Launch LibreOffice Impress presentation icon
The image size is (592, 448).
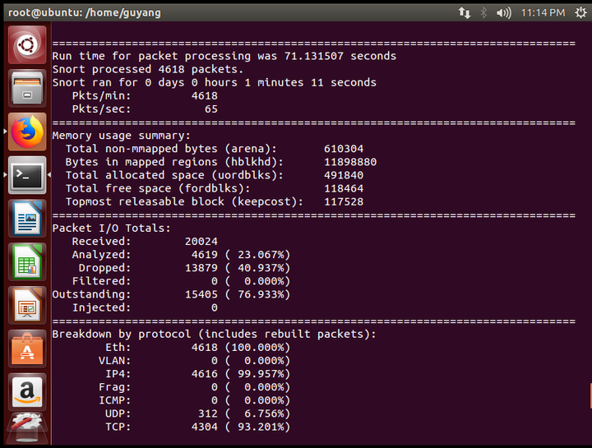click(x=27, y=305)
